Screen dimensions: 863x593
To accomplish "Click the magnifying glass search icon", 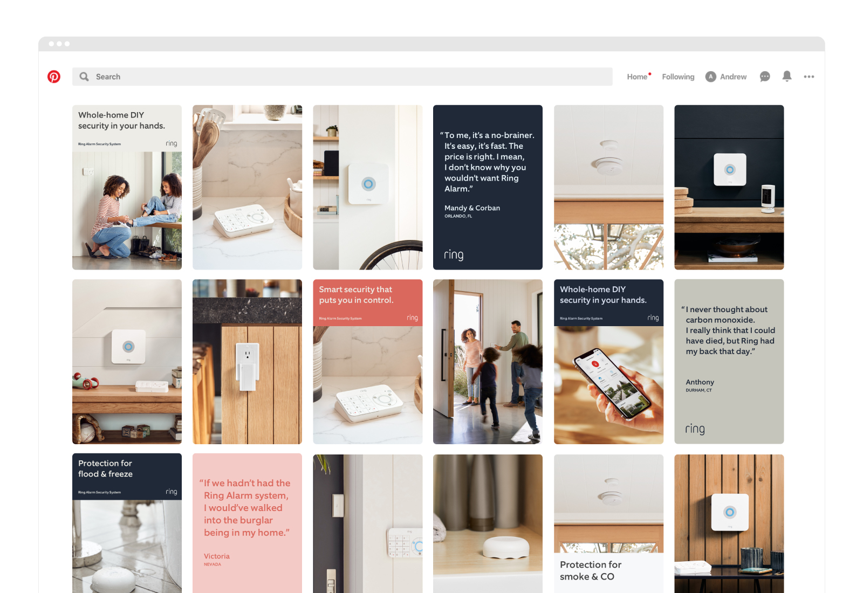I will coord(84,77).
